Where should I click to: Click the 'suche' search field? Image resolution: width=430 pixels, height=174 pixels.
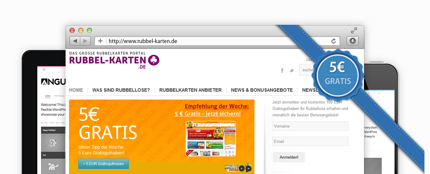pos(307,70)
